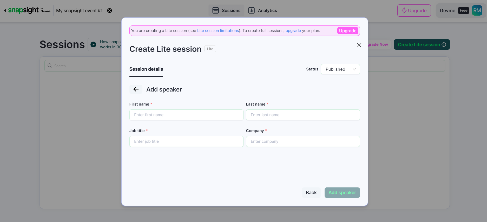Click the RM user avatar
This screenshot has height=222, width=487.
pyautogui.click(x=477, y=11)
